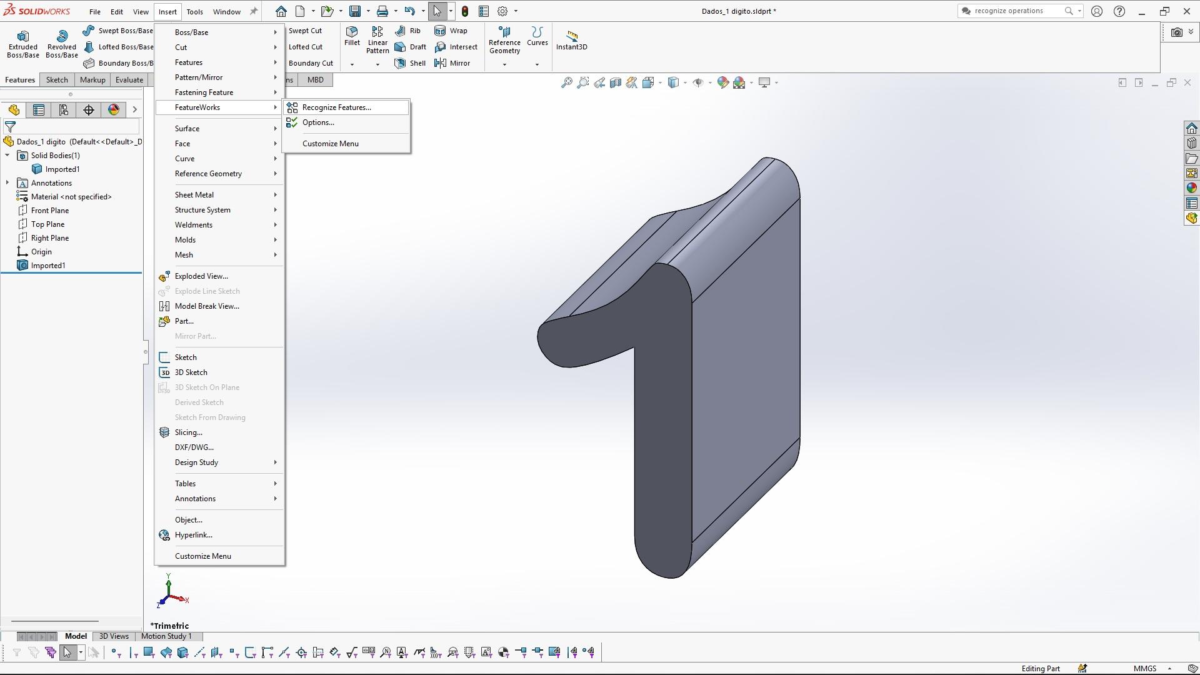The image size is (1200, 675).
Task: Select the Swept Boss/Base tool
Action: 119,31
